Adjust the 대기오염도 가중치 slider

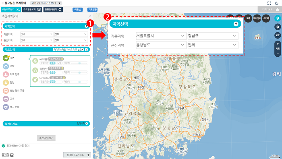coord(79,82)
